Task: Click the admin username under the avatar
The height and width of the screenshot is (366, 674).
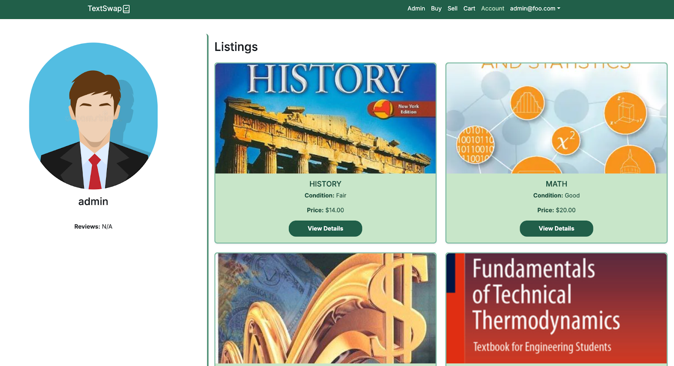Action: pos(93,201)
